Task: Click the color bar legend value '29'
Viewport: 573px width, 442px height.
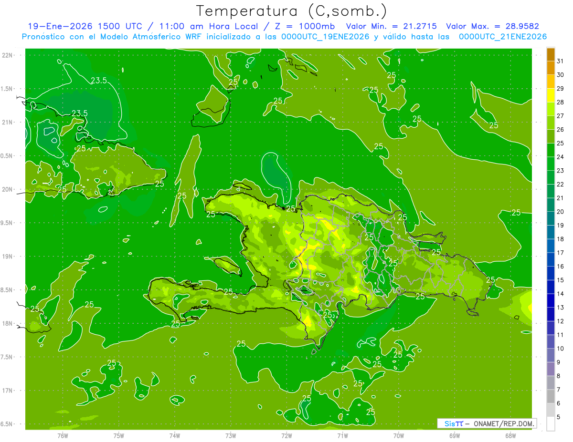Action: coord(561,89)
